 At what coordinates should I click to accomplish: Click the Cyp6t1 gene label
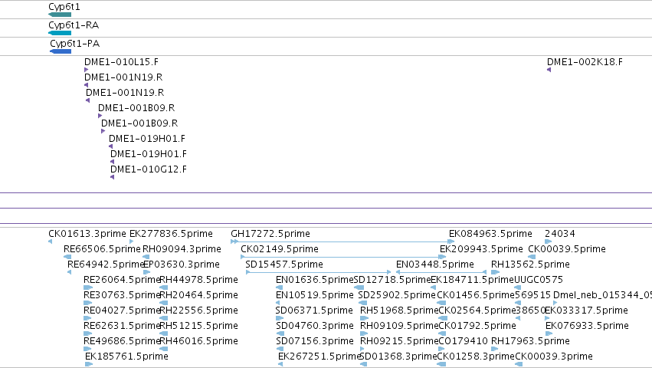pos(64,7)
